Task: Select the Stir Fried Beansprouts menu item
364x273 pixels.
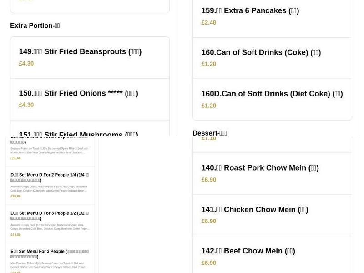Action: (x=80, y=51)
